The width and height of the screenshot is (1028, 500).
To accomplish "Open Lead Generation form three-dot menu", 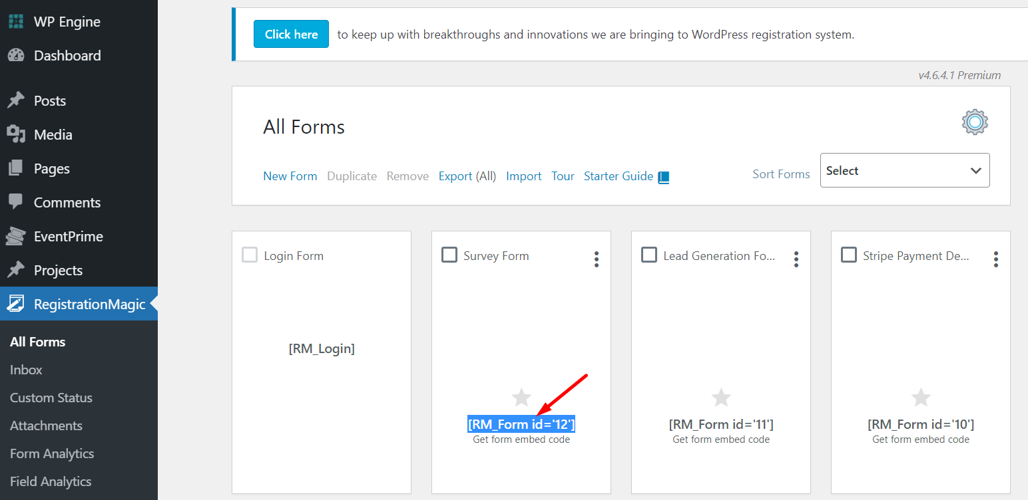I will (796, 259).
